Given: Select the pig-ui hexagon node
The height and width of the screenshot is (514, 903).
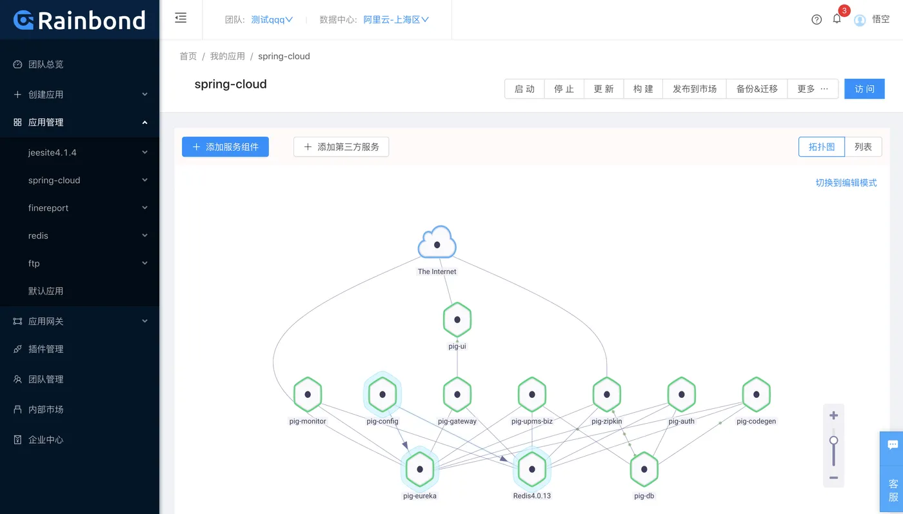Looking at the screenshot, I should pyautogui.click(x=457, y=320).
